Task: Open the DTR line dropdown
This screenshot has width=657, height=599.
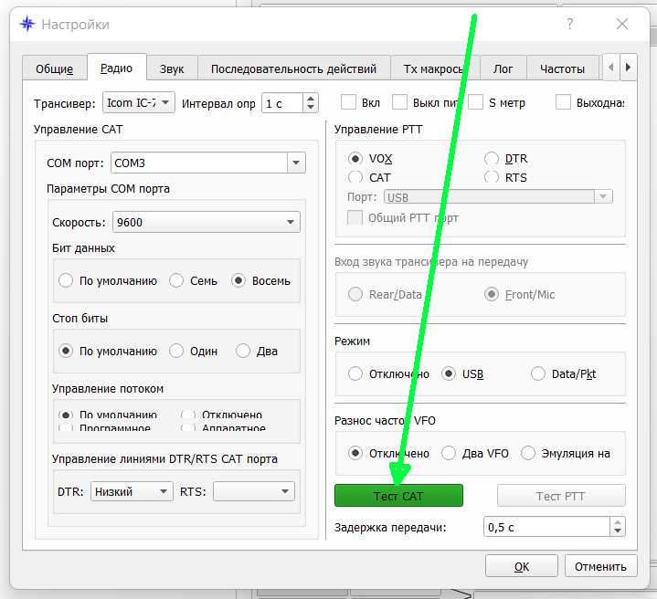Action: click(x=164, y=491)
